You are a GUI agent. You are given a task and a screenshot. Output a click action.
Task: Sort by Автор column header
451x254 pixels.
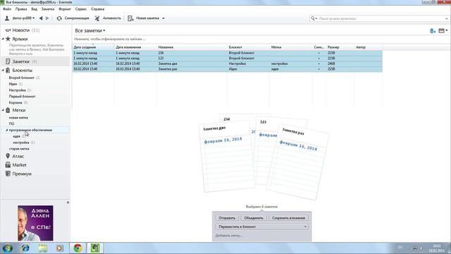click(360, 47)
